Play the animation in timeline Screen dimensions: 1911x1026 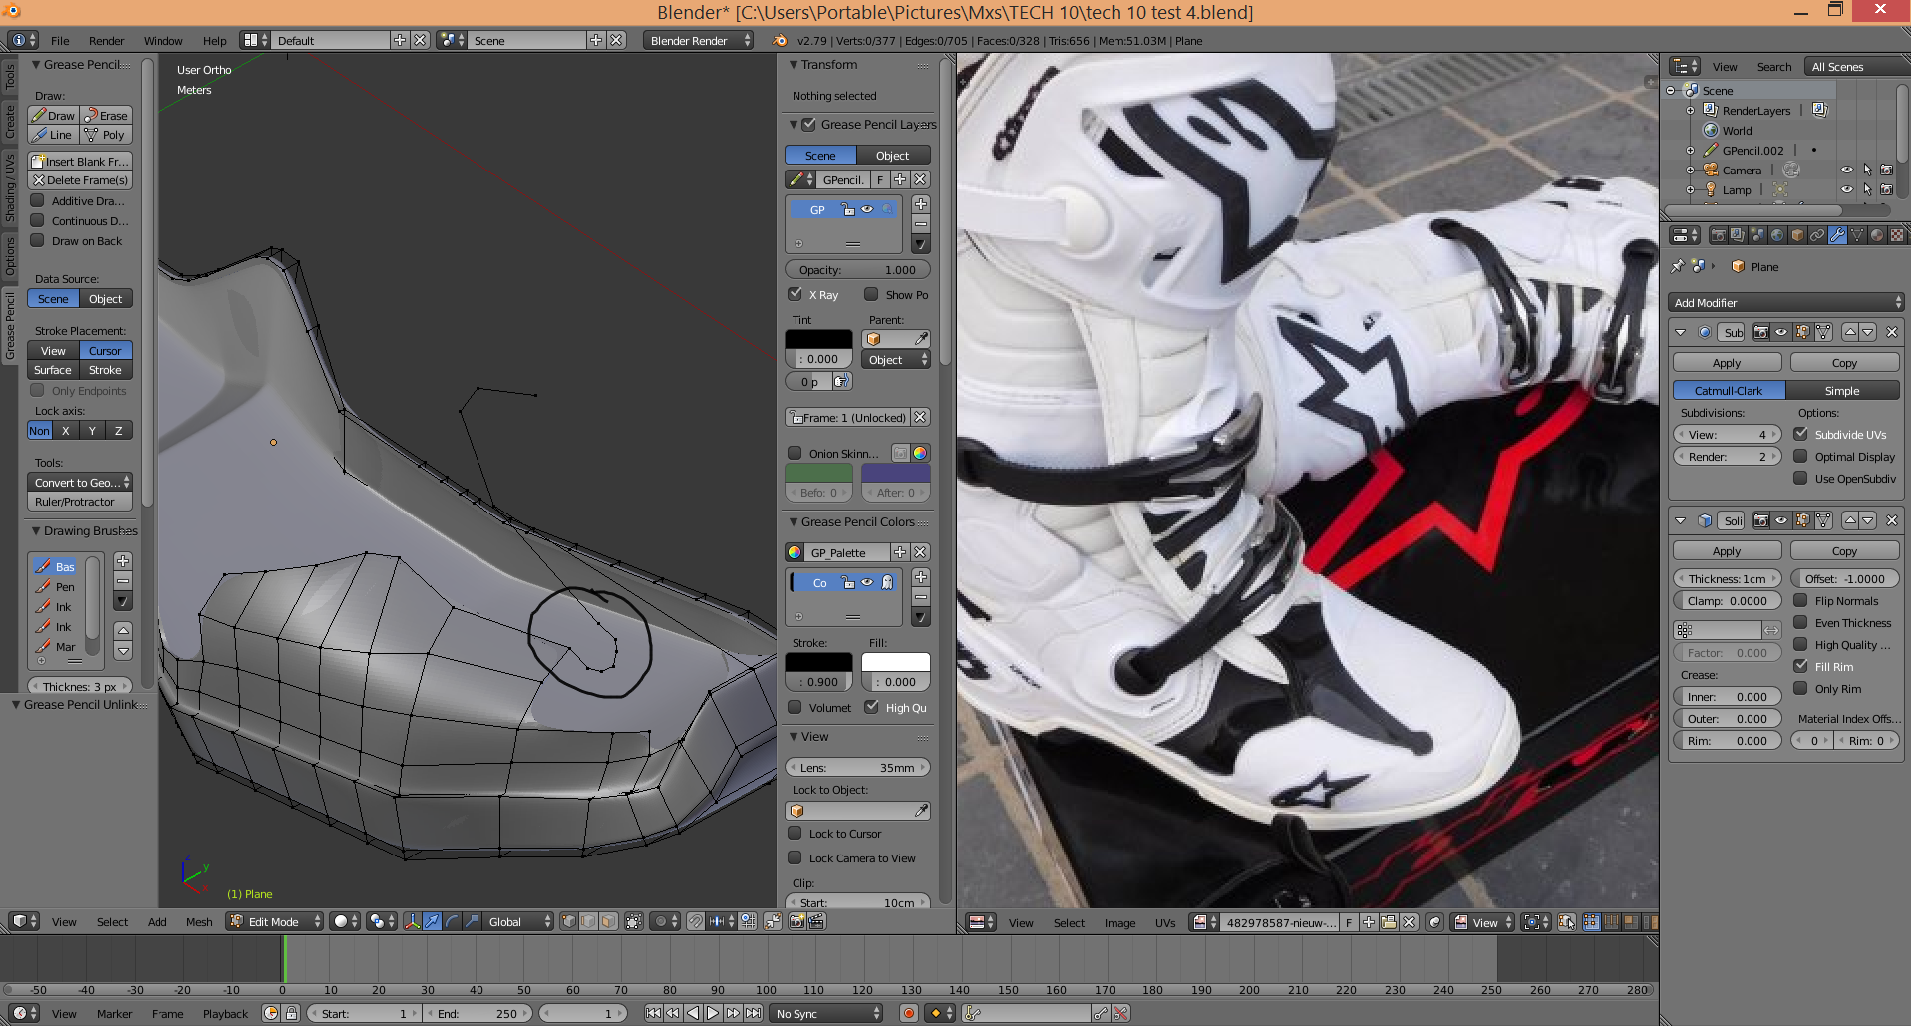point(713,1013)
